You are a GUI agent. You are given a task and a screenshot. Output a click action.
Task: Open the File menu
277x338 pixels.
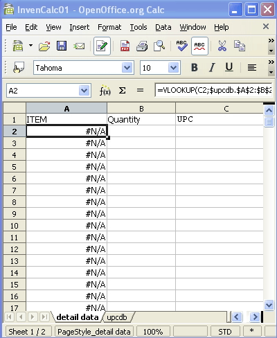tap(11, 27)
